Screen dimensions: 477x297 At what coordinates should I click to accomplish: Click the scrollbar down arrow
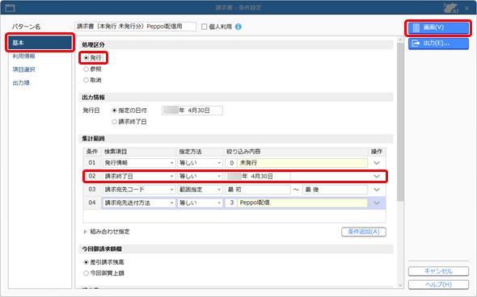[x=400, y=285]
